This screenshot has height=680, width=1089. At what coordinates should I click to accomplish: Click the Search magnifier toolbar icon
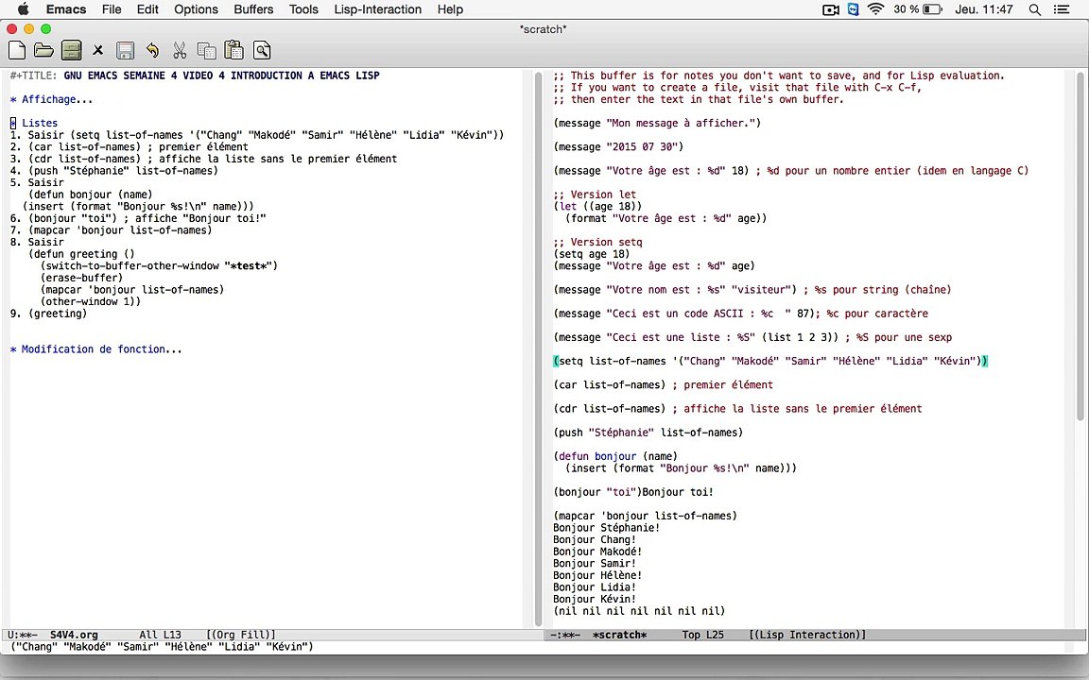pos(262,50)
